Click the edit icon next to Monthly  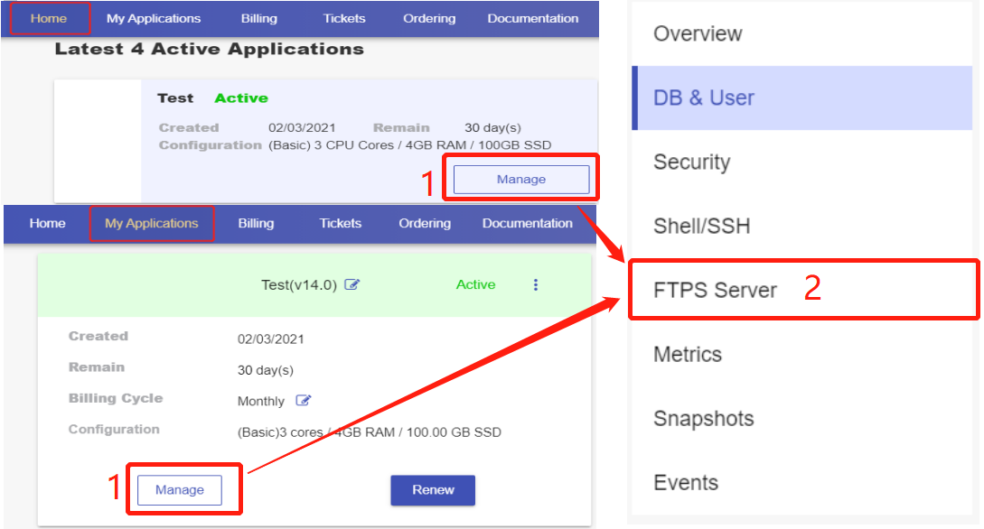(x=304, y=401)
